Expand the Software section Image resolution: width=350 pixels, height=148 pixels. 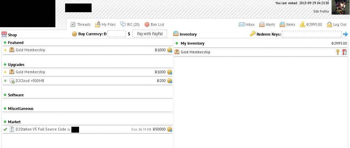pos(5,95)
